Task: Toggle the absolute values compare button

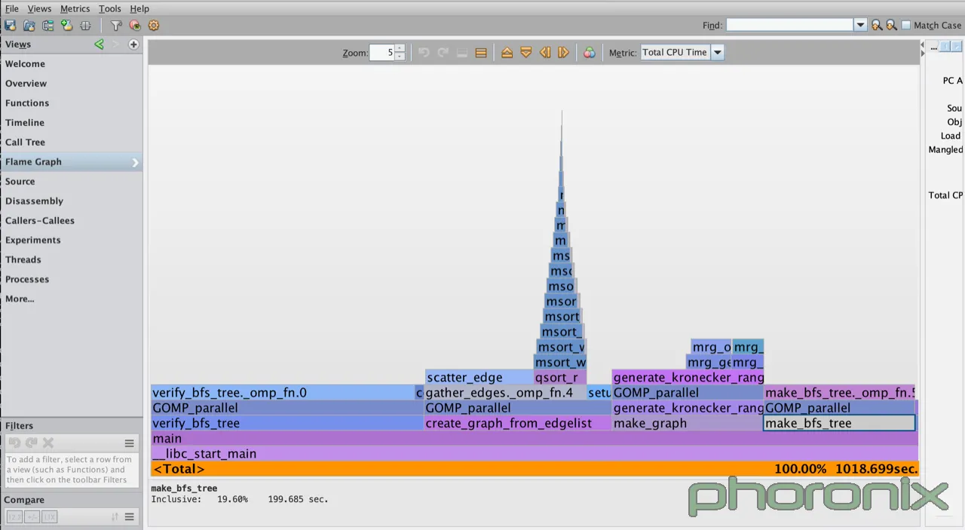Action: tap(14, 517)
